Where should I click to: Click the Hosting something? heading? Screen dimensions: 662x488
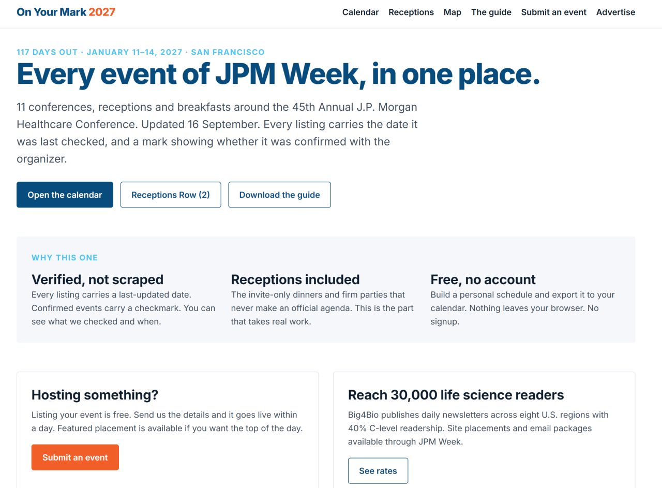point(95,395)
